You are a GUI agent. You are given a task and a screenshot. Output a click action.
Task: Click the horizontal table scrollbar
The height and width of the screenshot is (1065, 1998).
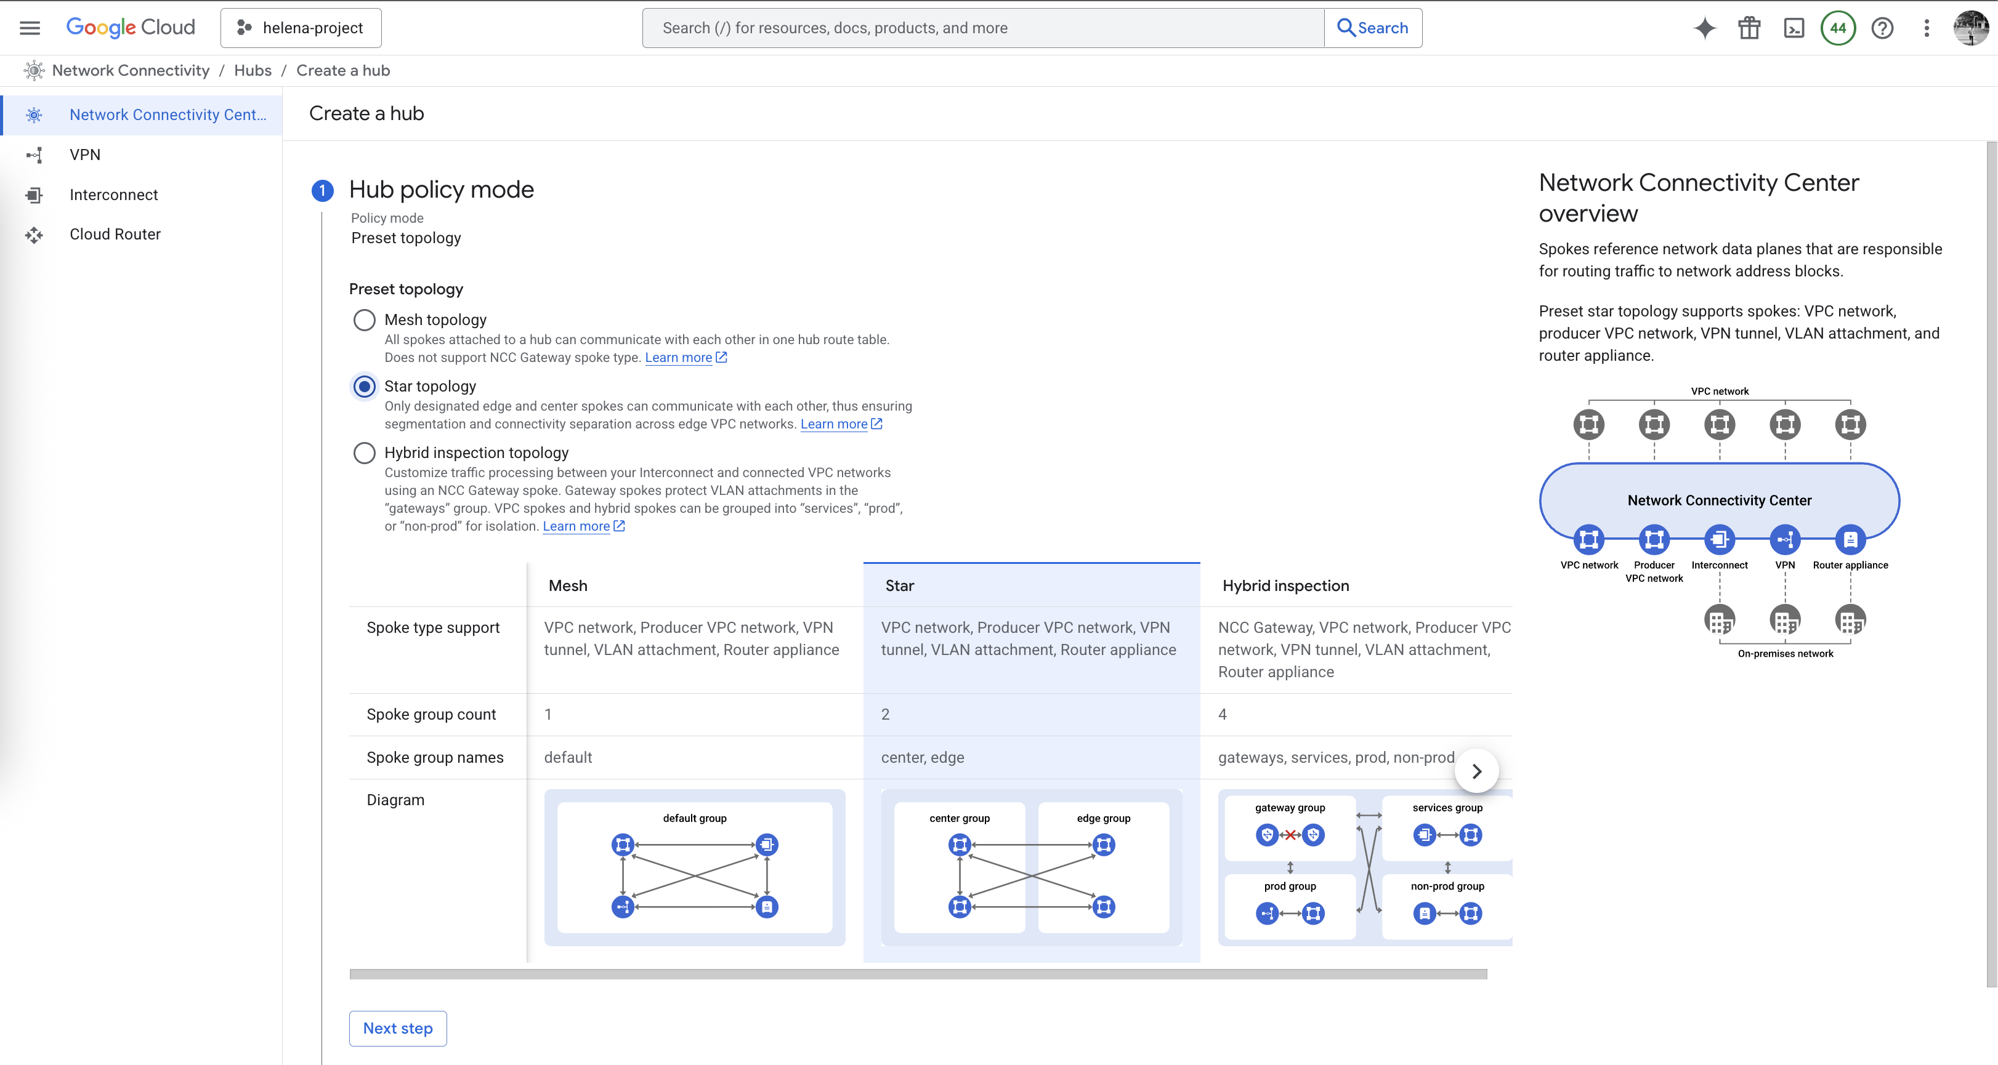(x=918, y=975)
